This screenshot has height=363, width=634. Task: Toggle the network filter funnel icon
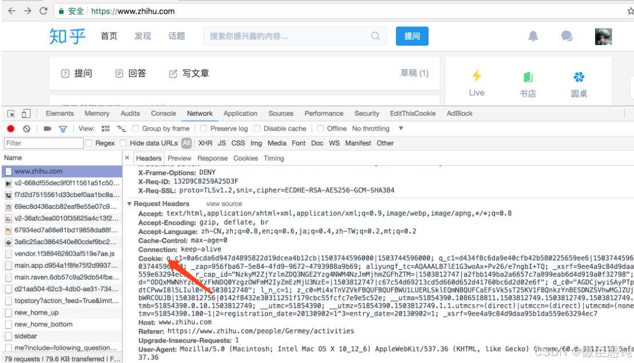pyautogui.click(x=63, y=129)
